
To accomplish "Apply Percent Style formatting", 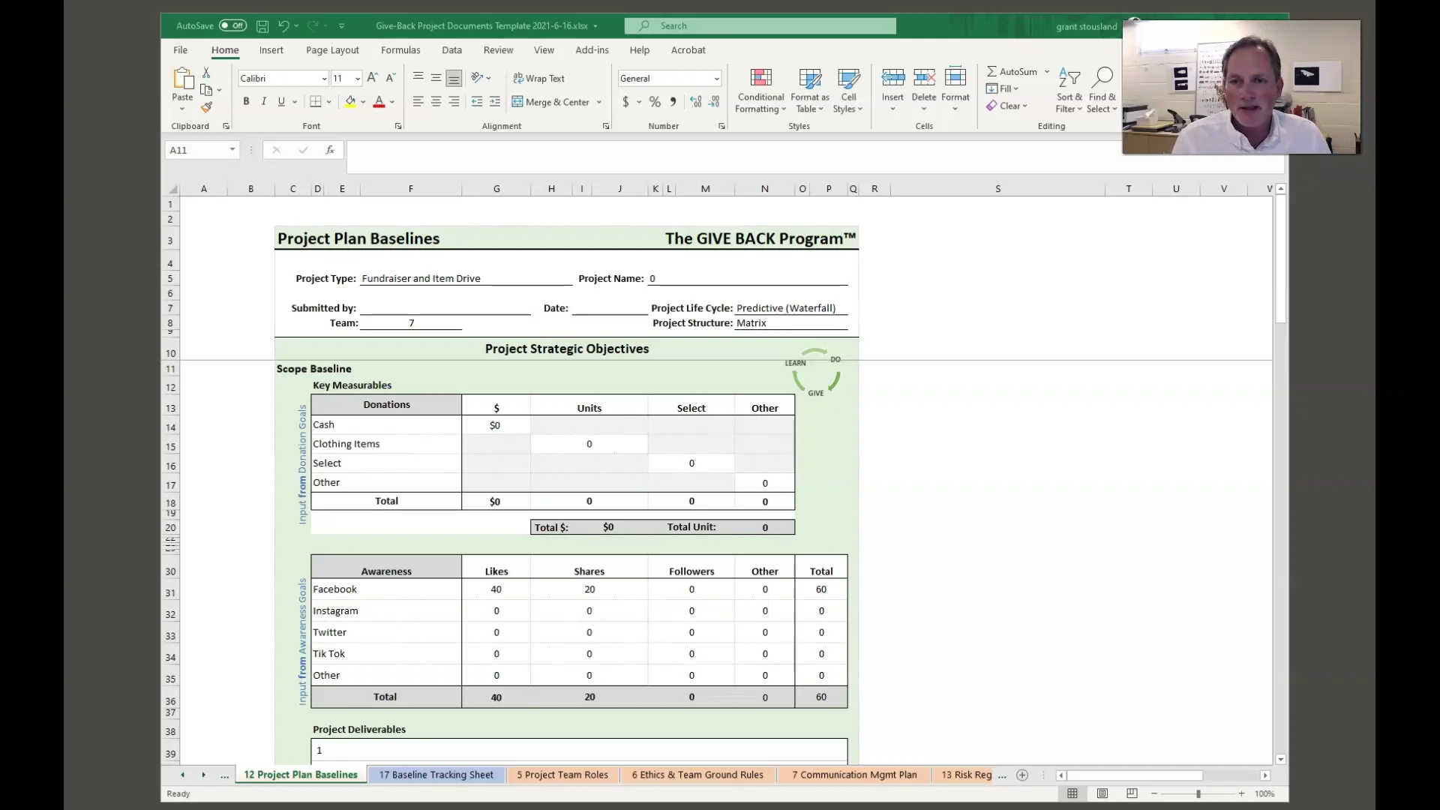I will [x=654, y=101].
